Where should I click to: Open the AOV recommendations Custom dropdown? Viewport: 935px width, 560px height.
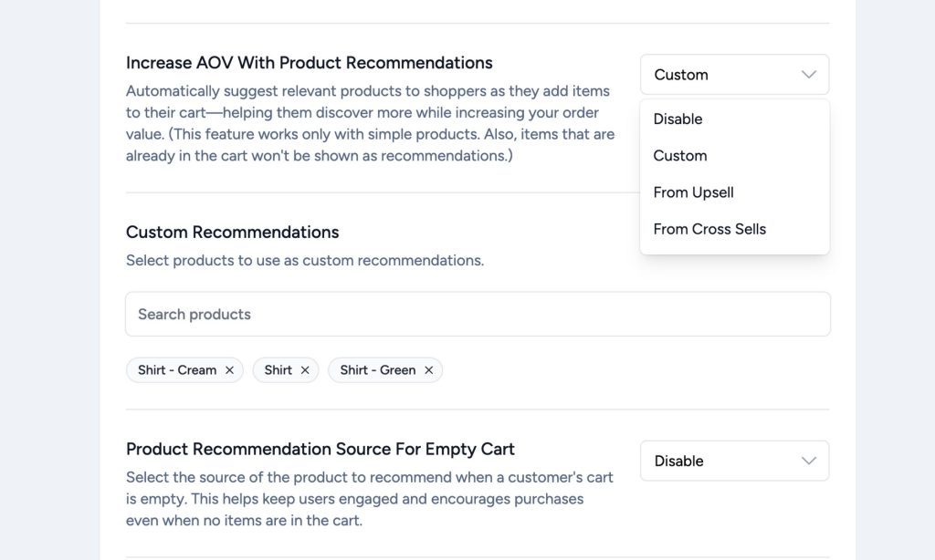[721, 75]
